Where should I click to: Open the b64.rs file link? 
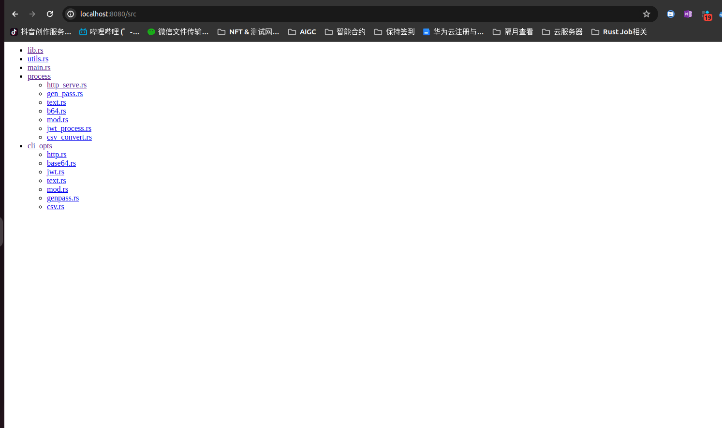point(57,111)
